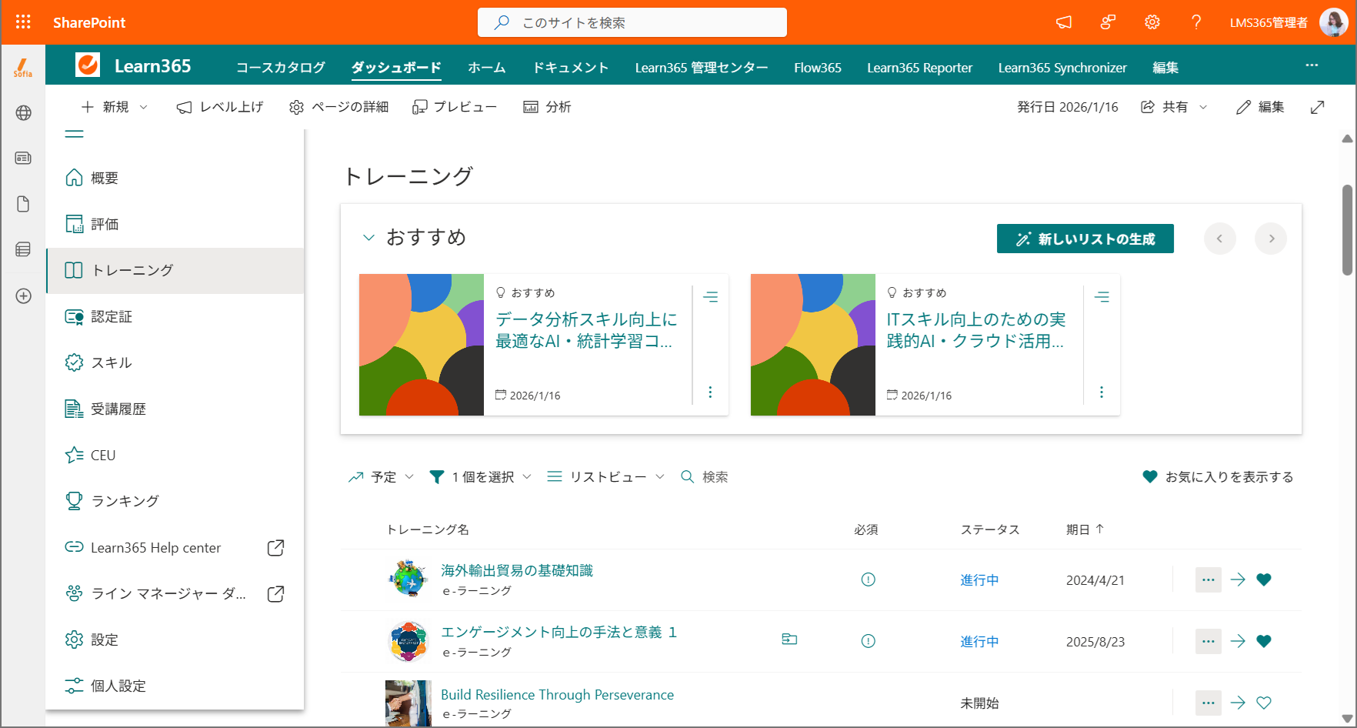
Task: Open the settings gear in SharePoint header
Action: (1152, 22)
